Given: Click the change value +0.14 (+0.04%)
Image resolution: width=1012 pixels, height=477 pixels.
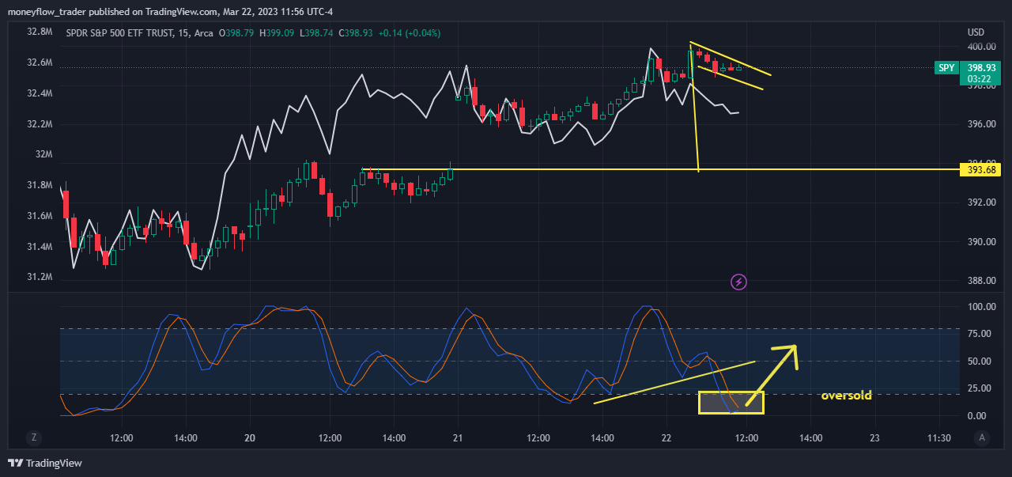Looking at the screenshot, I should pos(410,33).
